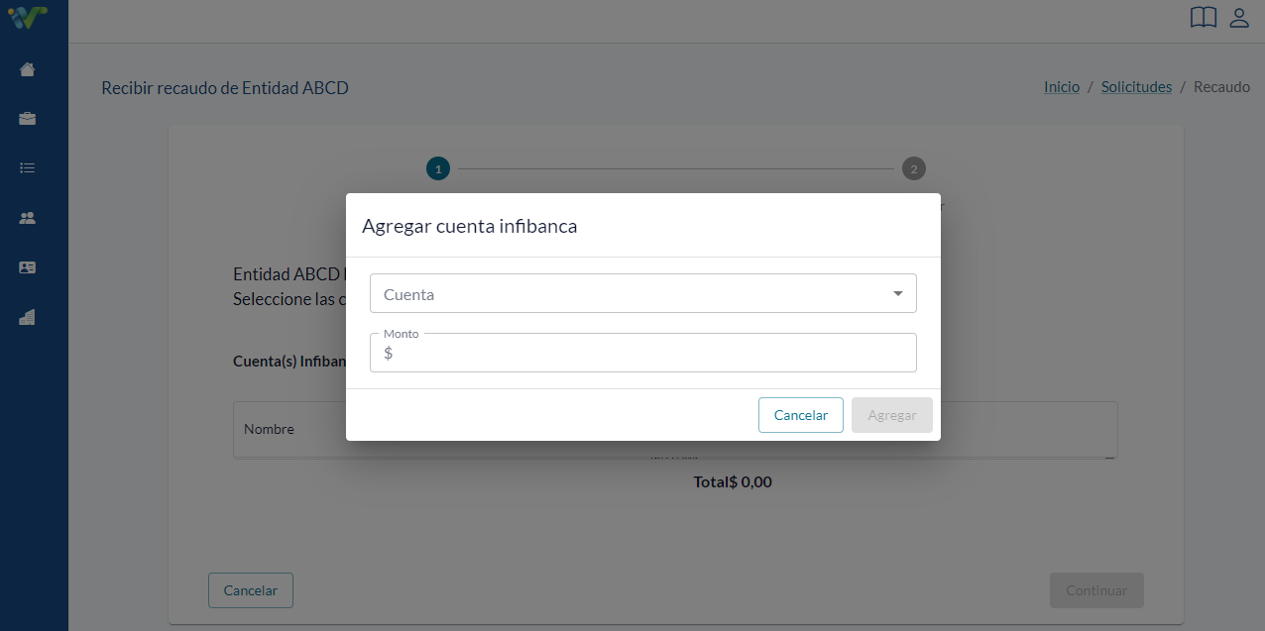
Task: Go to Inicio breadcrumb link
Action: click(1062, 87)
